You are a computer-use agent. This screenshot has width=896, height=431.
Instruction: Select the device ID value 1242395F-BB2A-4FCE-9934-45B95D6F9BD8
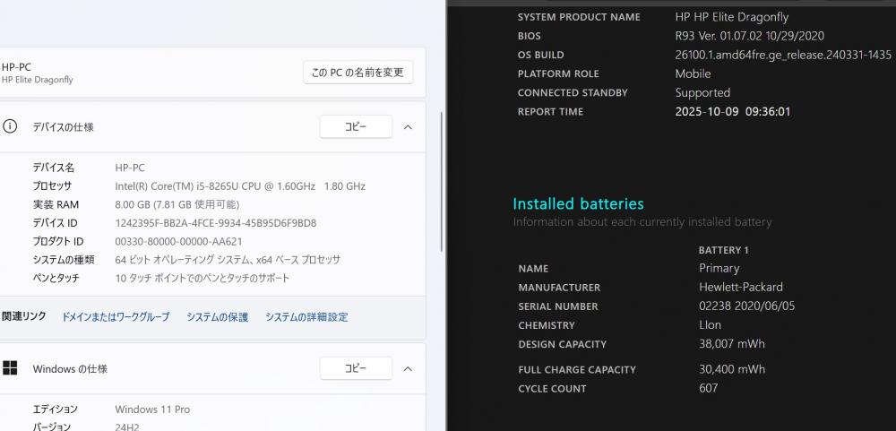click(x=216, y=223)
